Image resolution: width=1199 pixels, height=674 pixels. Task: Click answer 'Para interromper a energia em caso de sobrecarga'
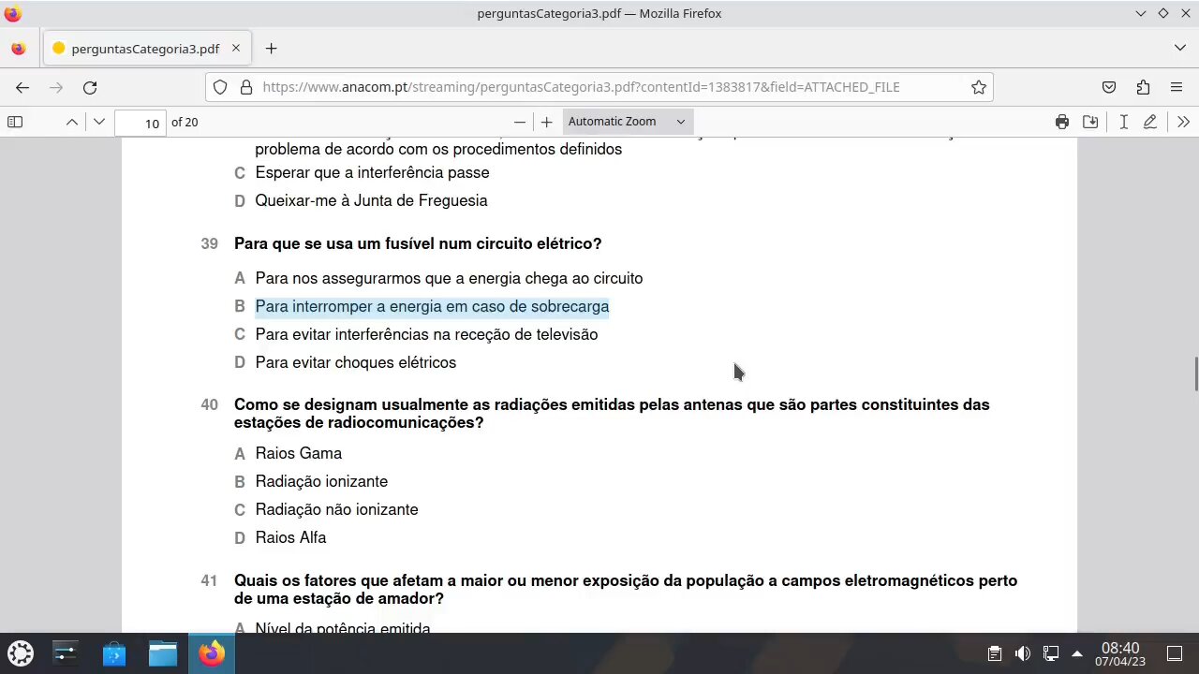tap(432, 307)
